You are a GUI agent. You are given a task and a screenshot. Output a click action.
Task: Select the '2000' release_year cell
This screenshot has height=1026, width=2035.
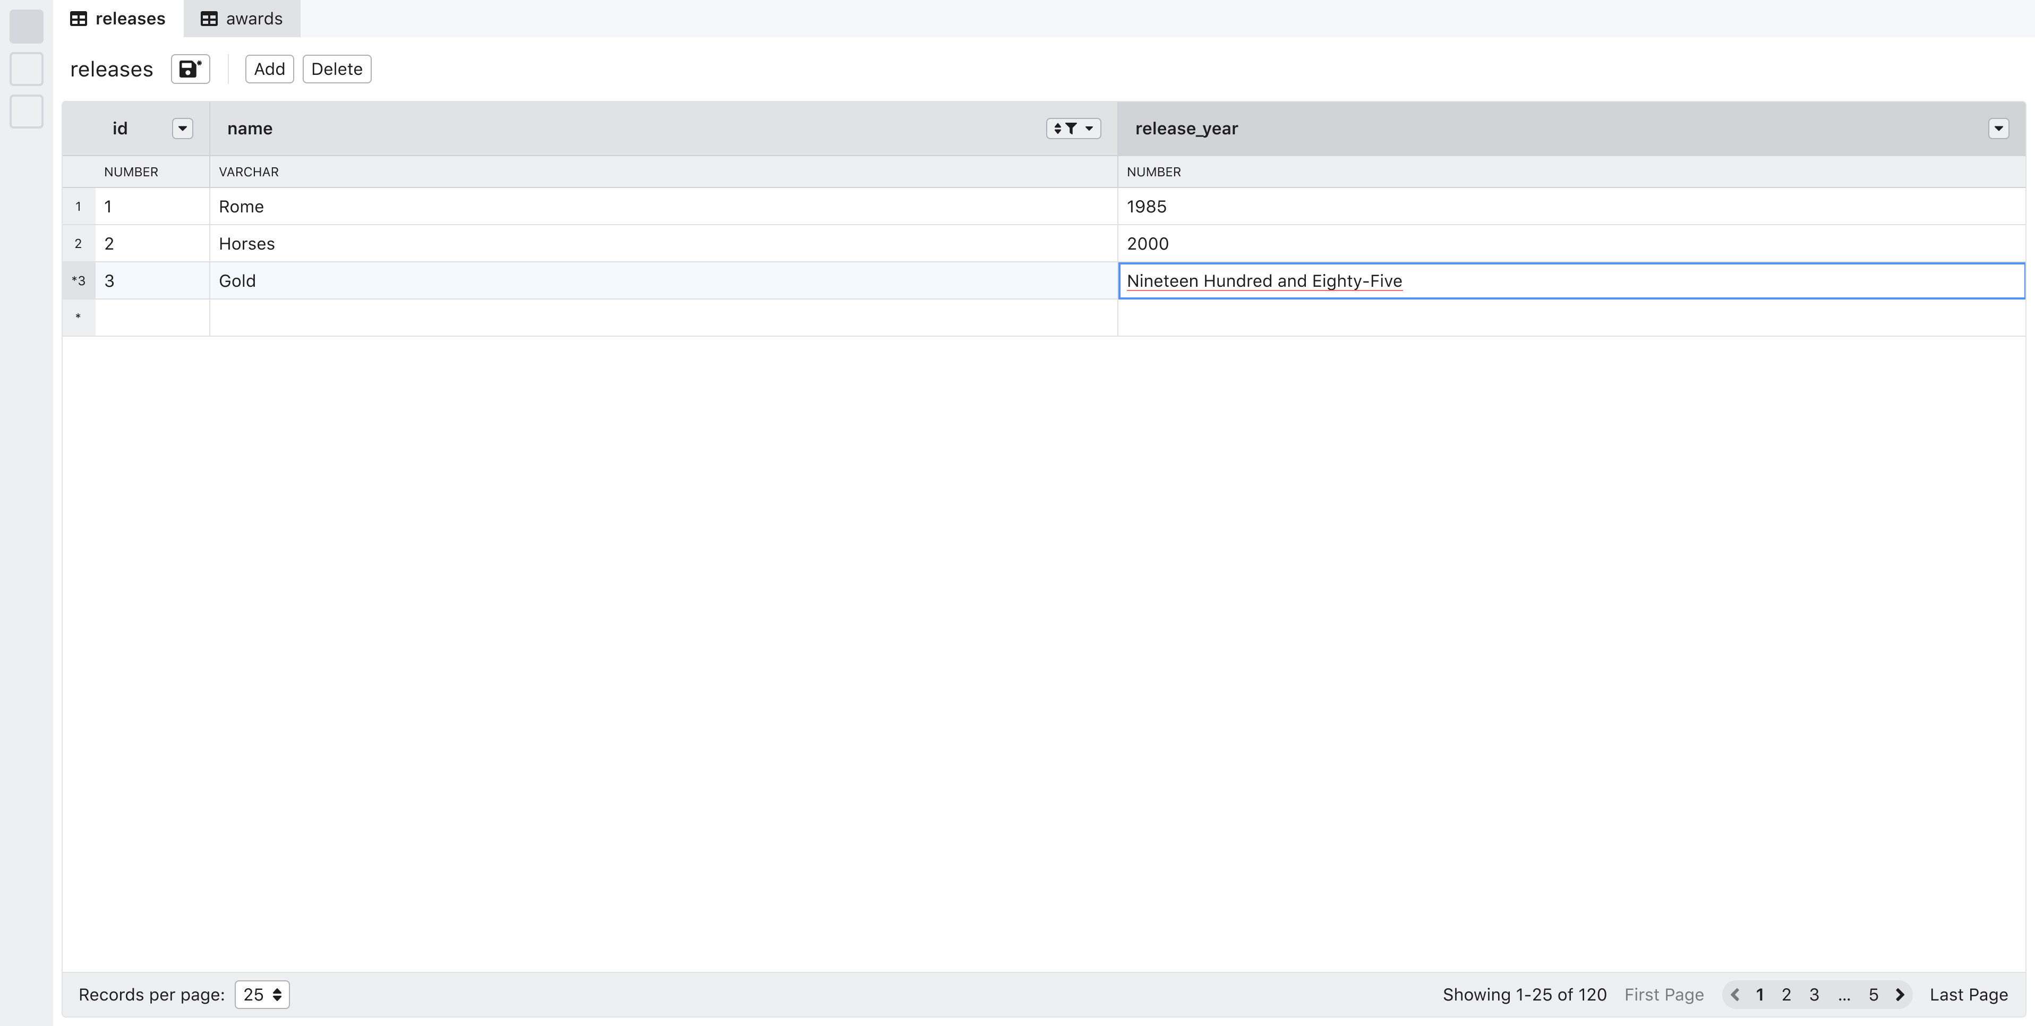[x=1571, y=243]
